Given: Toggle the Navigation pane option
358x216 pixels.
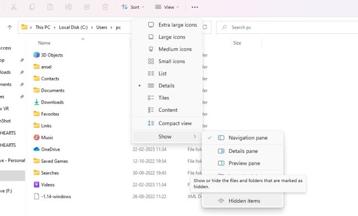Looking at the screenshot, I should [x=248, y=138].
